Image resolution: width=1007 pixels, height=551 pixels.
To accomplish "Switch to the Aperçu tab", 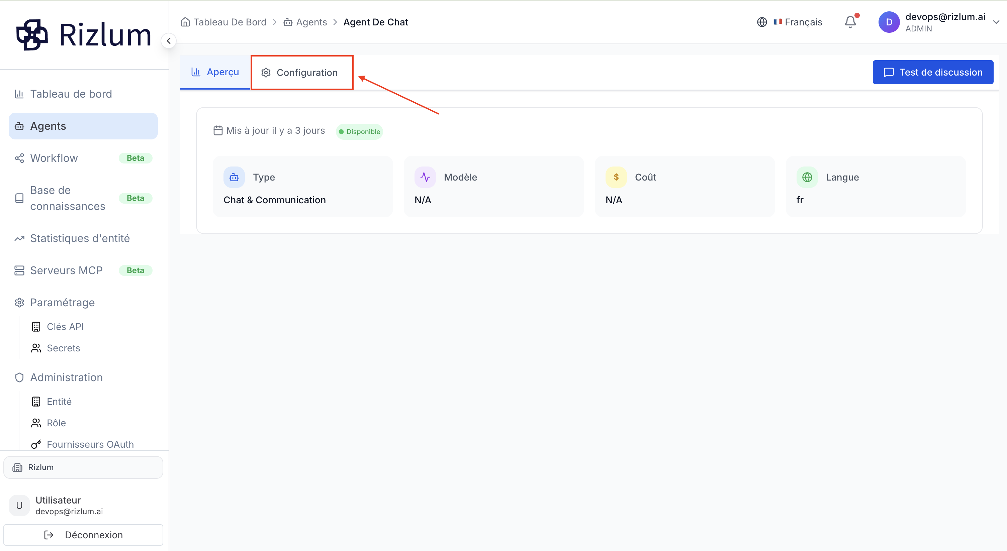I will click(x=215, y=72).
